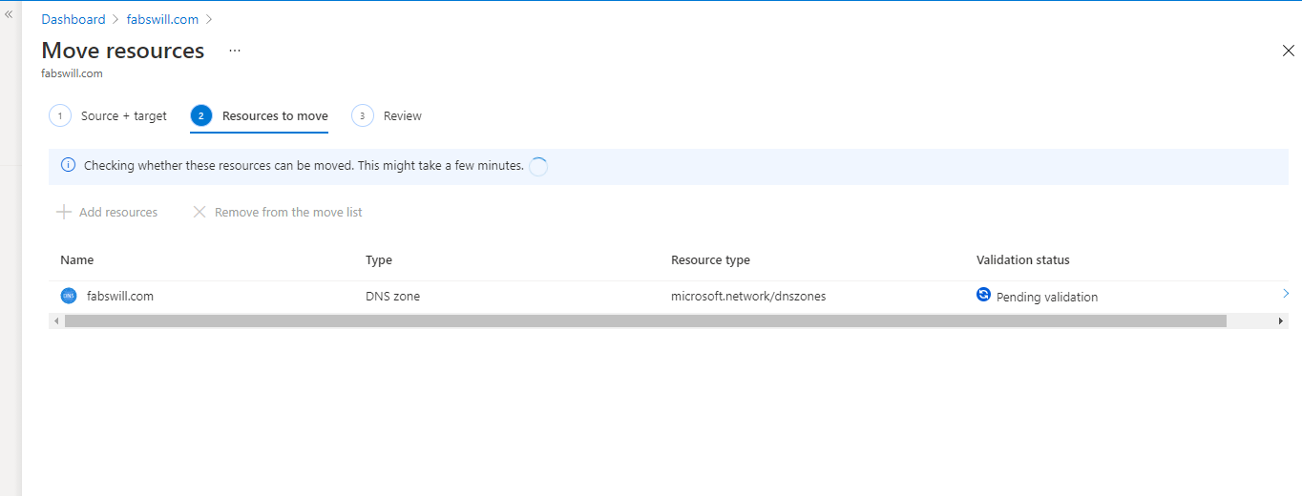Screen dimensions: 1302x496
Task: Click the DNS zone icon for fabswill.com
Action: (68, 296)
